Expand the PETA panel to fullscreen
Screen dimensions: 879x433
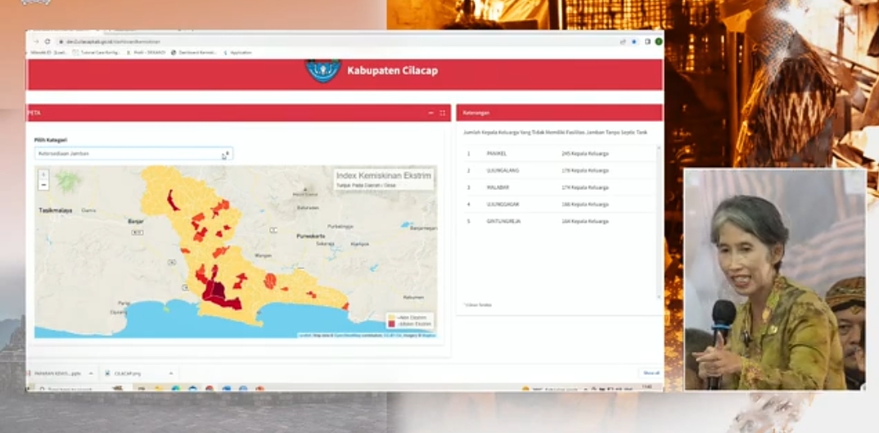(443, 113)
